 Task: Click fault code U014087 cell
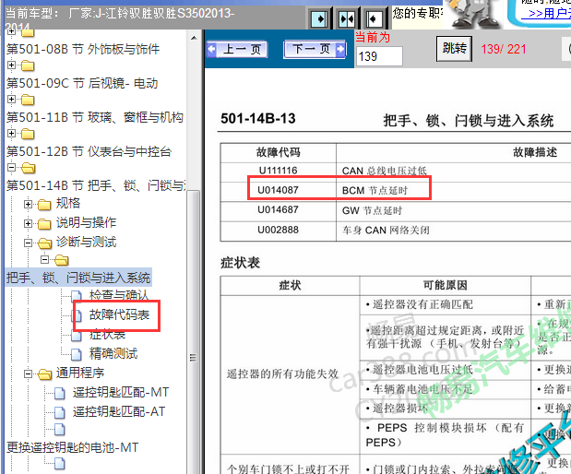pos(278,190)
